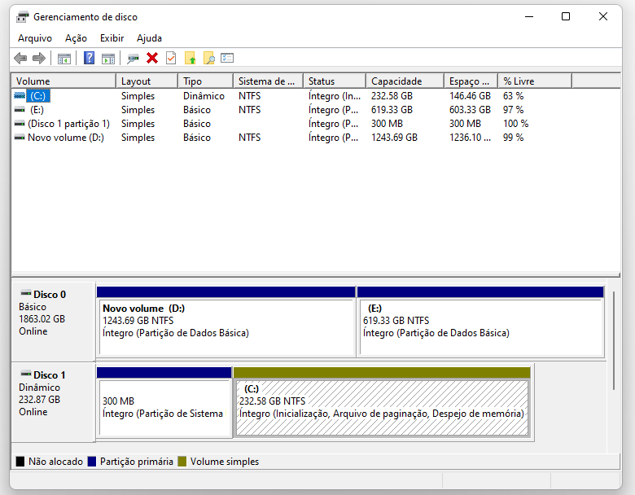Click the Gerenciamento de disco title icon
The width and height of the screenshot is (635, 495).
point(22,17)
